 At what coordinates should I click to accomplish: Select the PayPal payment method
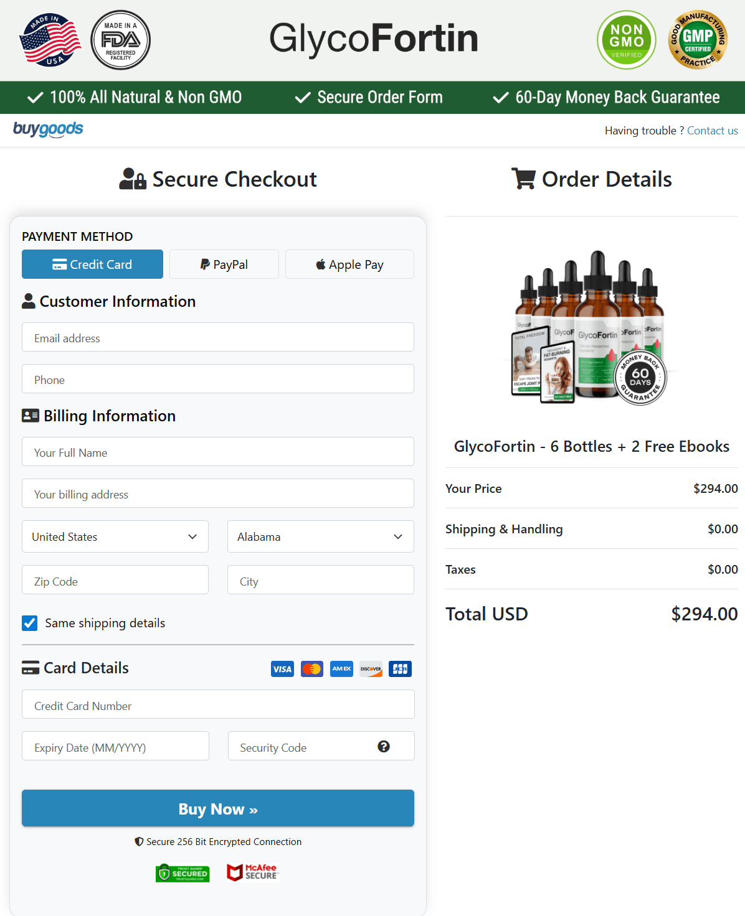tap(224, 264)
